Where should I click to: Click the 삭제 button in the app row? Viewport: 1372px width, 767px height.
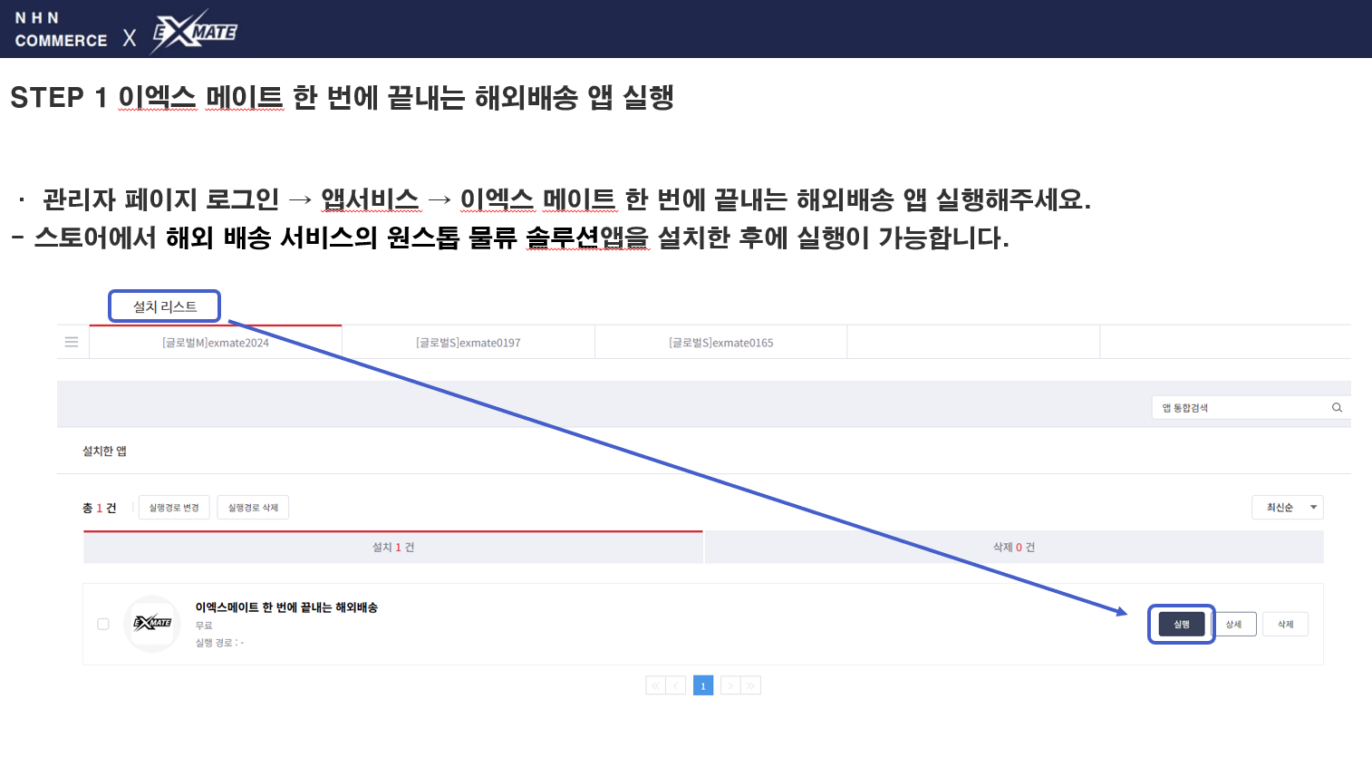pos(1286,624)
